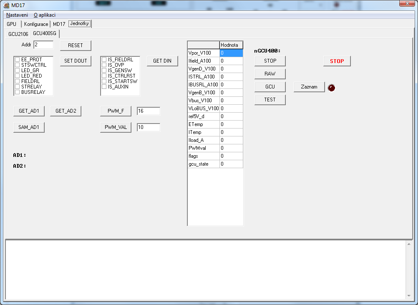Select the GCU400SG sub-tab

pyautogui.click(x=45, y=33)
